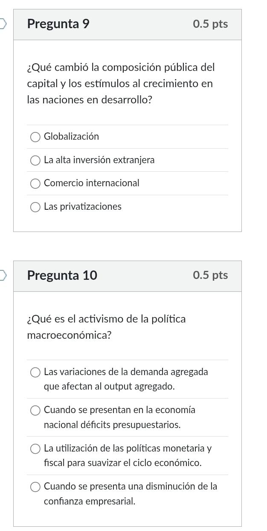
Task: Click the answer text "nacional déficits presupuestarios."
Action: (112, 425)
